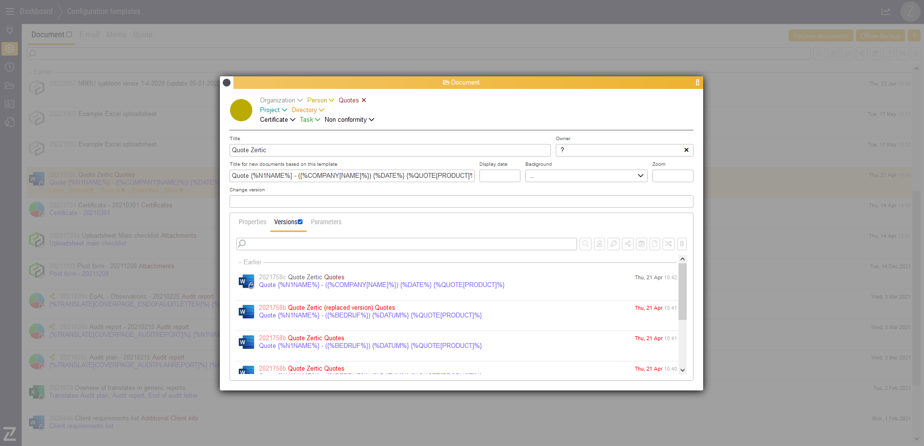Click the olive round color swatch

(241, 110)
